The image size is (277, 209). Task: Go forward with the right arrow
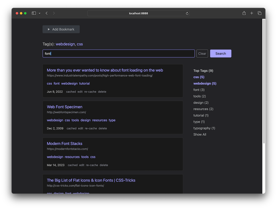(54, 13)
